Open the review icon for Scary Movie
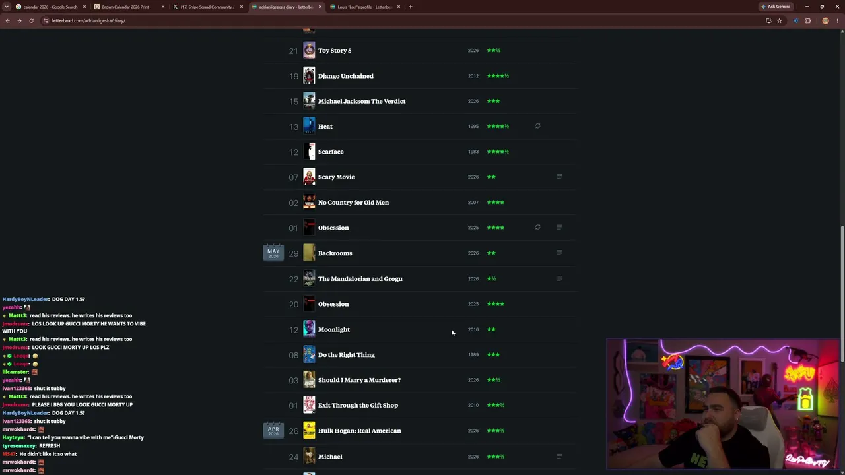 click(x=559, y=177)
